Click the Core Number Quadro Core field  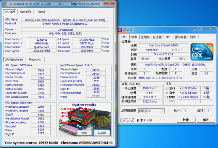[x=42, y=47]
